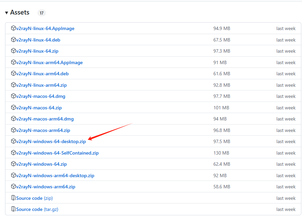Click the 94 MB size value
302x217 pixels.
pyautogui.click(x=220, y=119)
